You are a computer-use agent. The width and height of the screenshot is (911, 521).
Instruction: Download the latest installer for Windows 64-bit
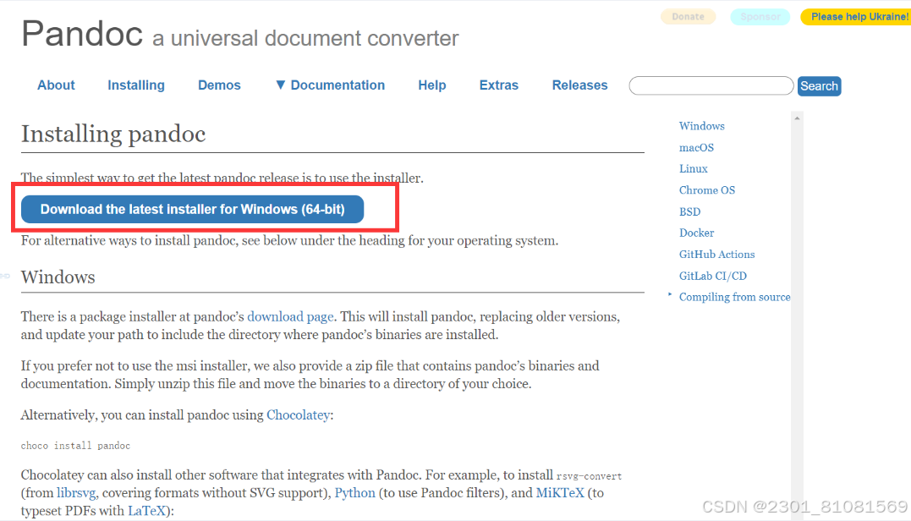click(192, 209)
